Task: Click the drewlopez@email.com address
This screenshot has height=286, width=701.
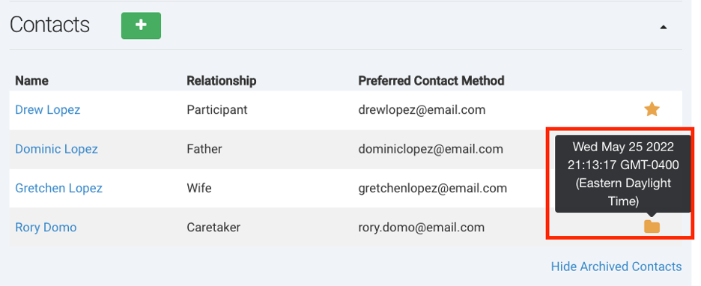Action: click(422, 109)
